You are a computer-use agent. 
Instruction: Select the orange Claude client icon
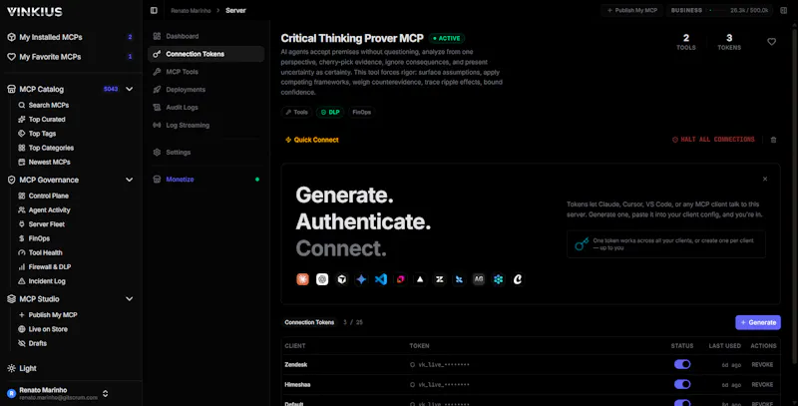(303, 279)
